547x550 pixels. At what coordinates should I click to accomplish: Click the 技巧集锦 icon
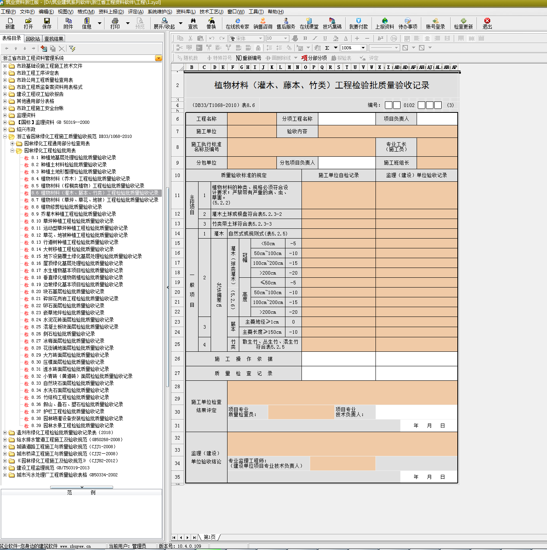(332, 23)
